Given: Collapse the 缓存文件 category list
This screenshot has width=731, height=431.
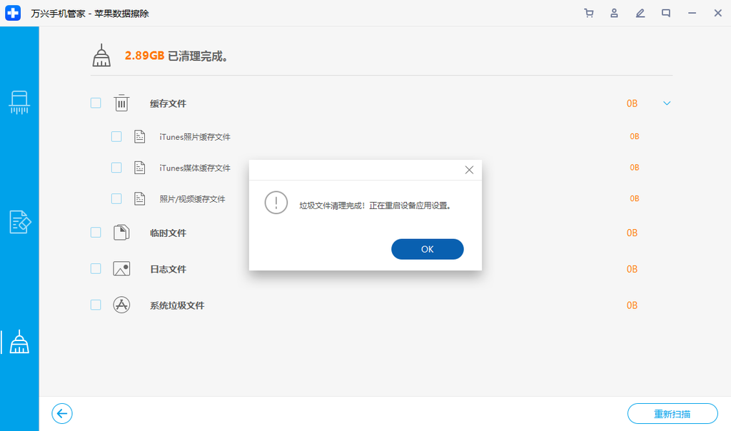Looking at the screenshot, I should point(666,103).
